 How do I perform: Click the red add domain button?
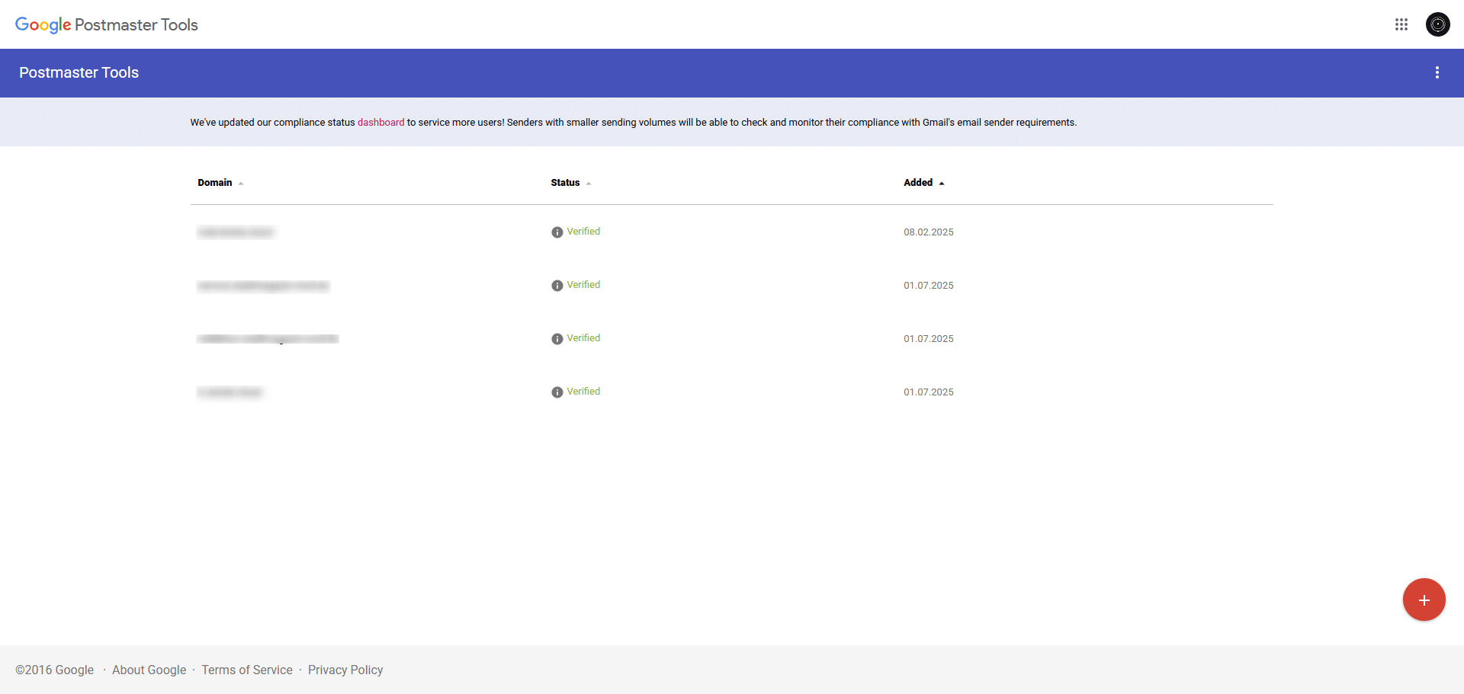pos(1424,600)
